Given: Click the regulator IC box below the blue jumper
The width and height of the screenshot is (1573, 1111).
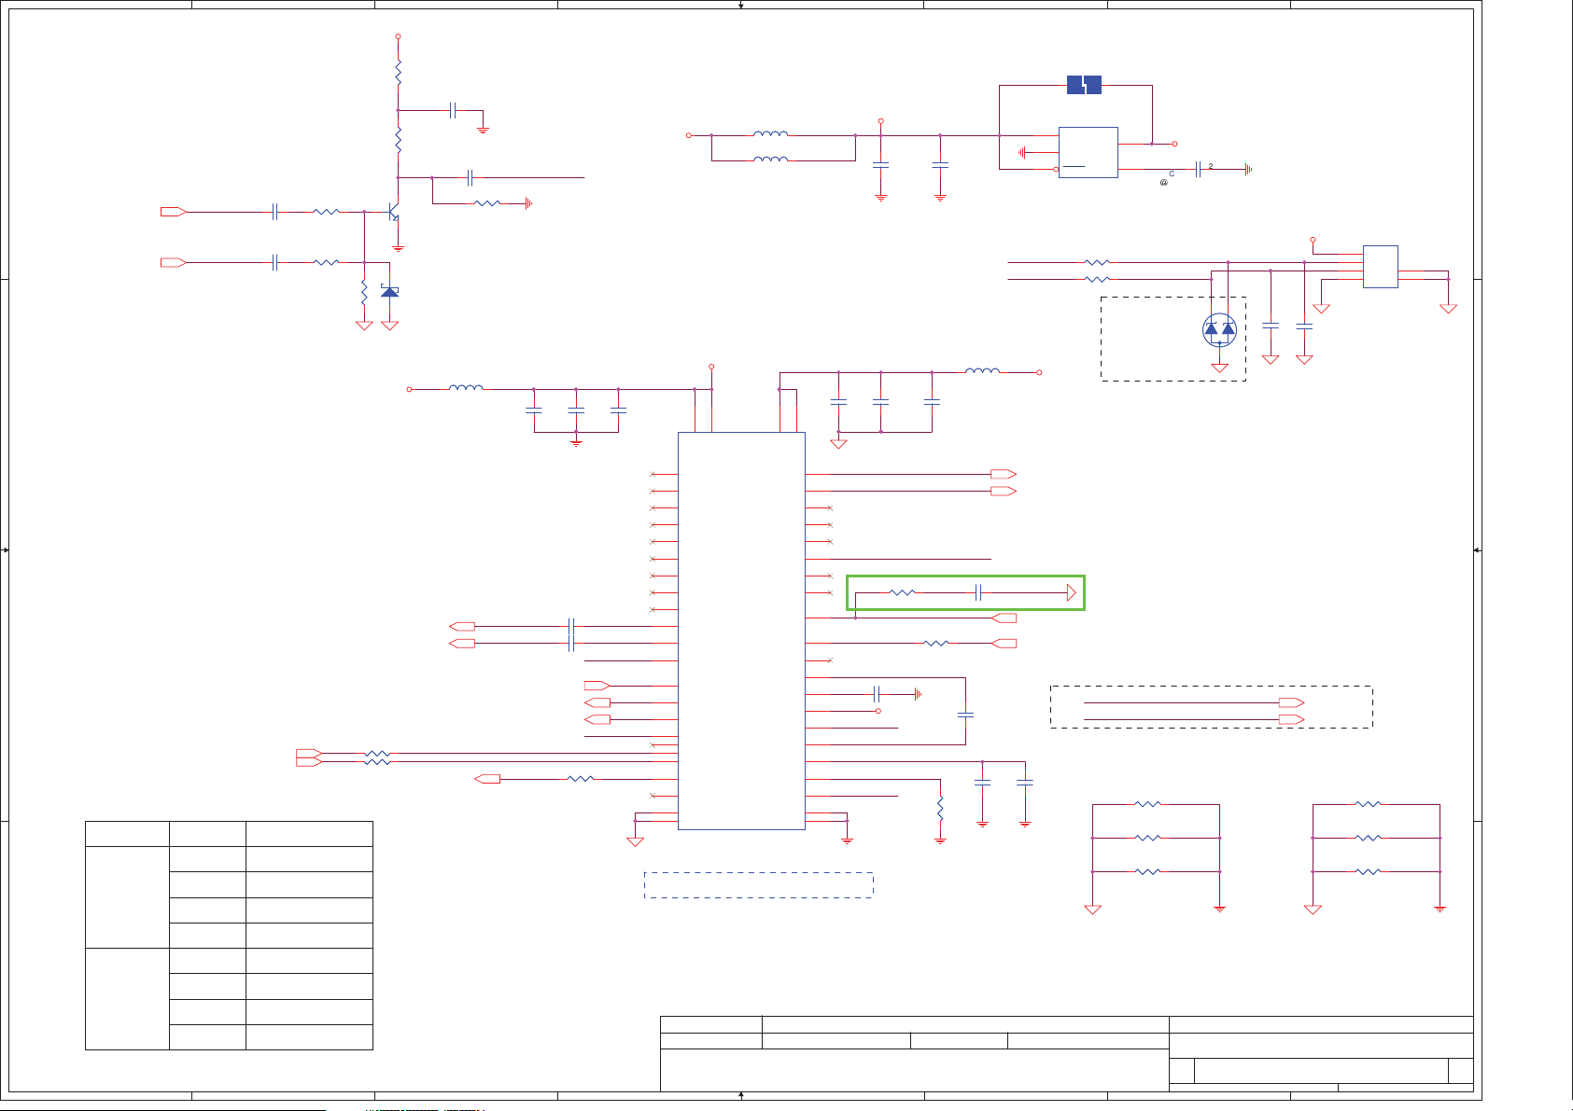Looking at the screenshot, I should (1088, 152).
